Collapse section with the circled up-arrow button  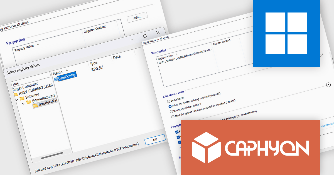[x=328, y=85]
